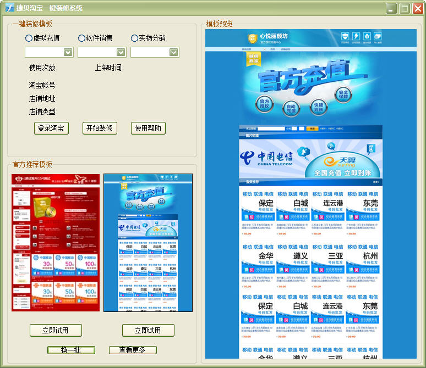Click the lightning icon in preview header
This screenshot has width=426, height=368.
[356, 36]
